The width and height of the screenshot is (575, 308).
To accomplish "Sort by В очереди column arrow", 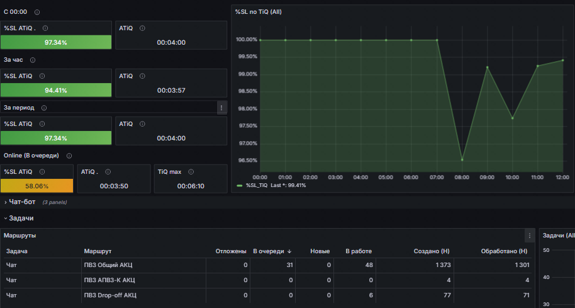I will point(289,251).
